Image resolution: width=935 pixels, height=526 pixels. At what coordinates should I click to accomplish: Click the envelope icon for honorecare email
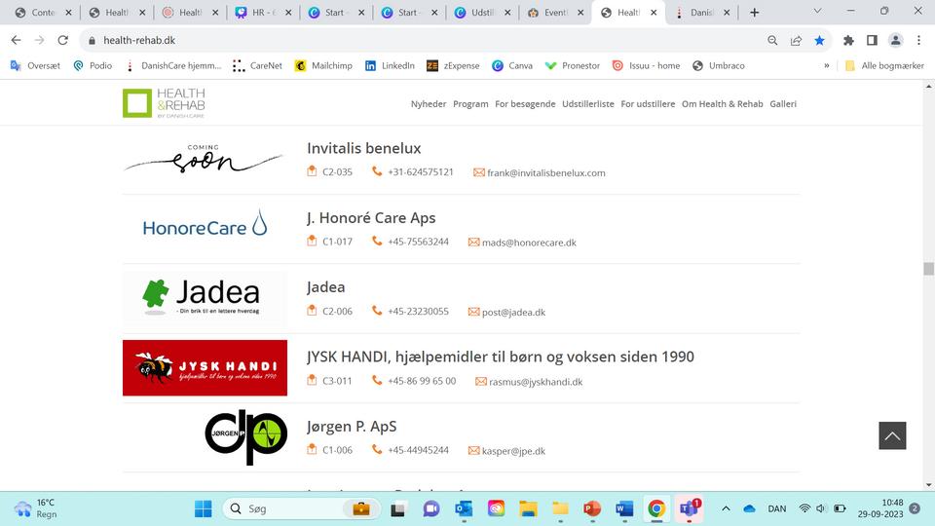(x=473, y=243)
